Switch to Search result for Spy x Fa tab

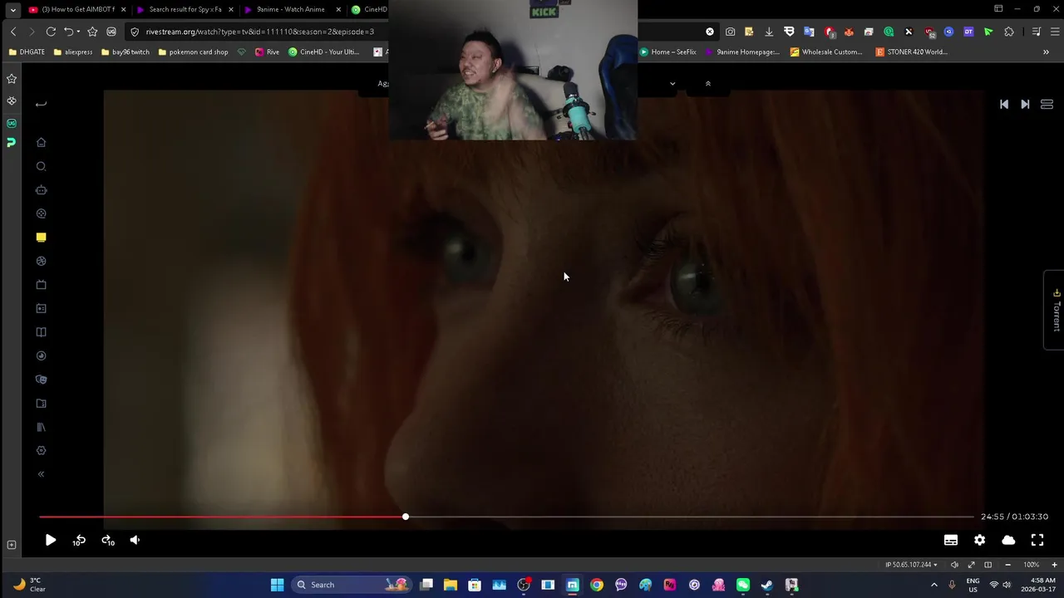click(x=185, y=10)
